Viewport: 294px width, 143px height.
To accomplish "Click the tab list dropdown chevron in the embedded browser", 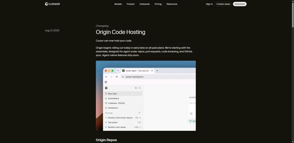I will click(x=118, y=71).
